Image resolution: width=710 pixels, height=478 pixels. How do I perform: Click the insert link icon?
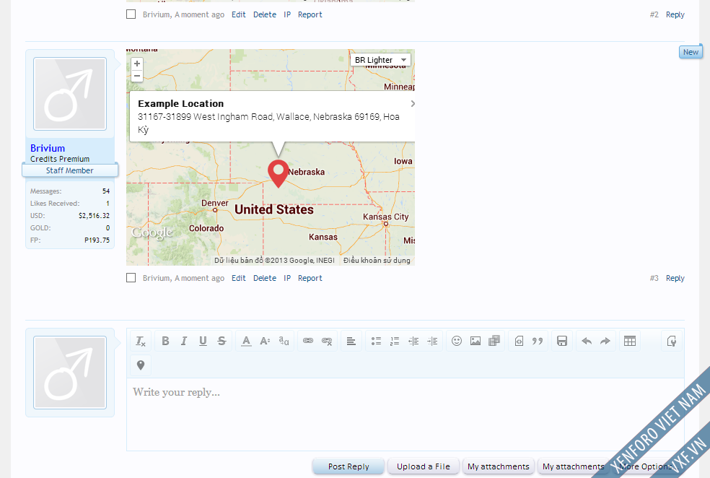[x=308, y=341]
